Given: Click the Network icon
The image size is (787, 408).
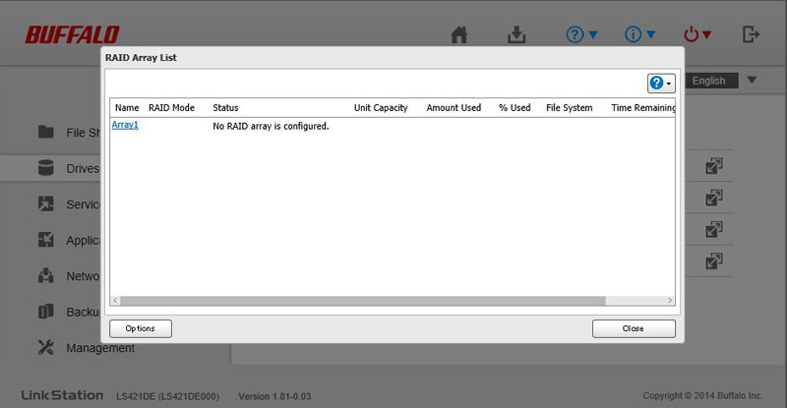Looking at the screenshot, I should (45, 275).
